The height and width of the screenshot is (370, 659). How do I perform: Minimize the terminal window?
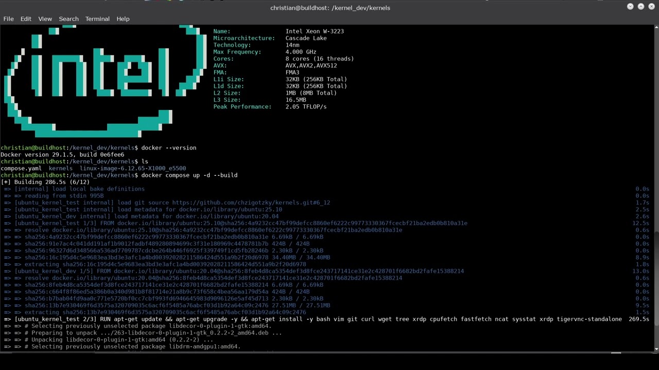click(630, 7)
